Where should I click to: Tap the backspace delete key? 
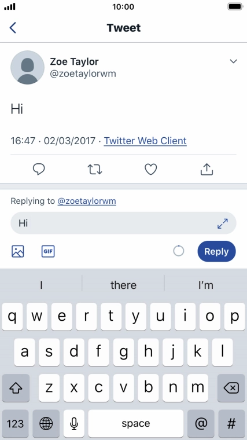231,388
